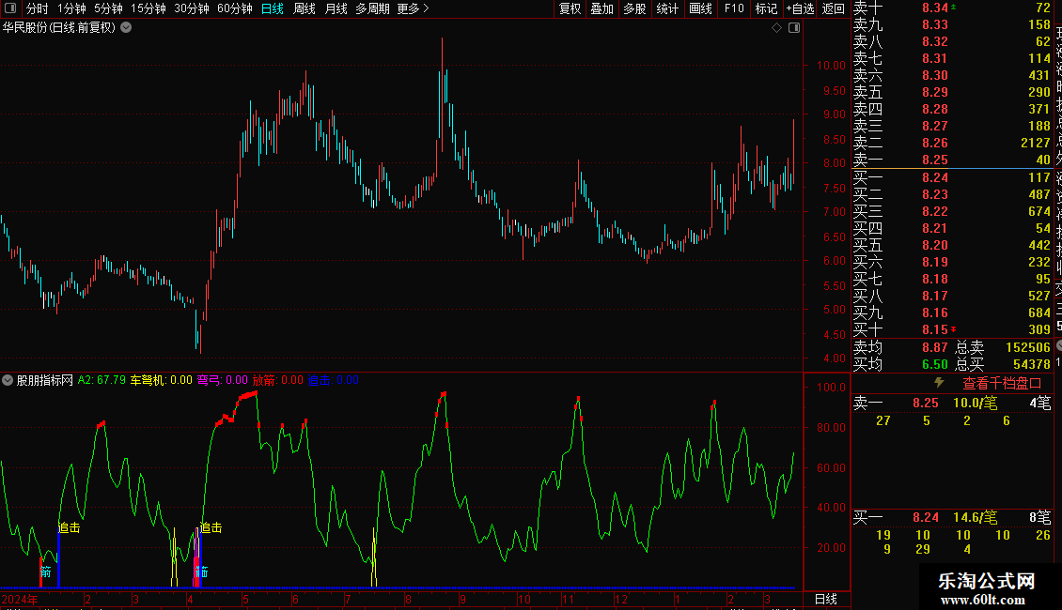The width and height of the screenshot is (1062, 610).
Task: Click the lightning icon near 查看千档盘口
Action: click(x=939, y=383)
